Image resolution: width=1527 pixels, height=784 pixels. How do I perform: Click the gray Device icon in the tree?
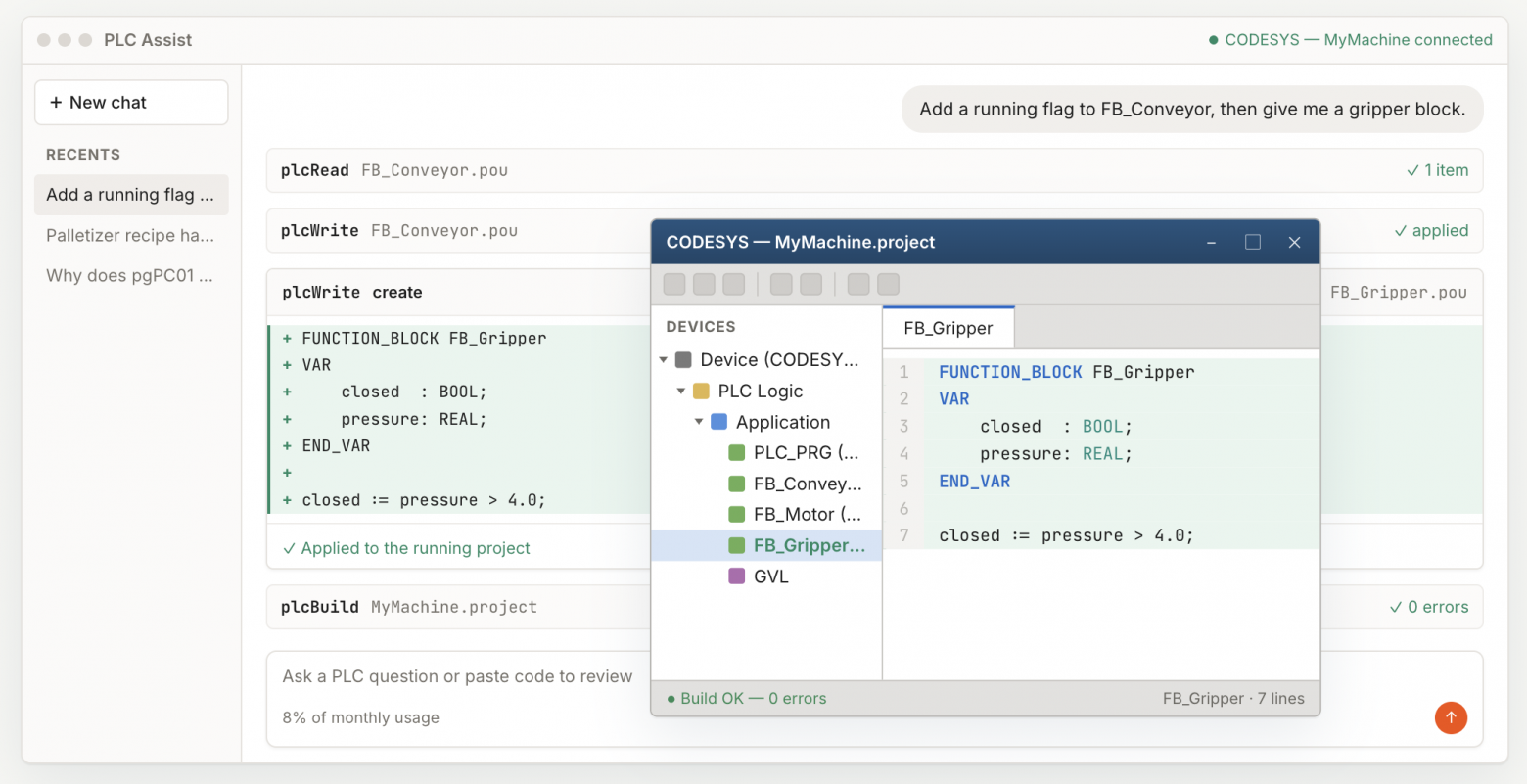tap(683, 360)
